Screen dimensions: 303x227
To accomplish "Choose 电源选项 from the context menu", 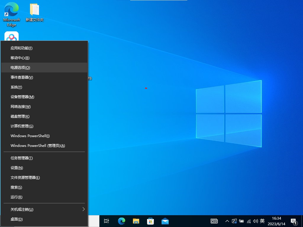I will 44,67.
